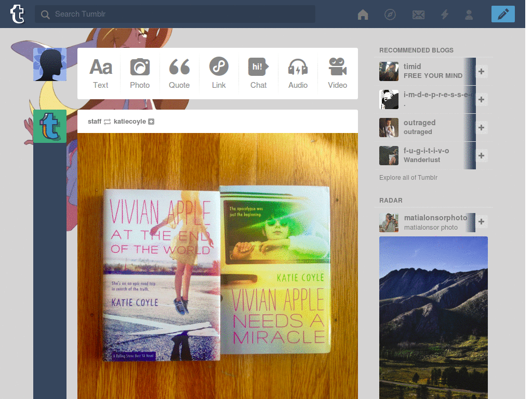
Task: Create a new Audio post
Action: click(298, 73)
